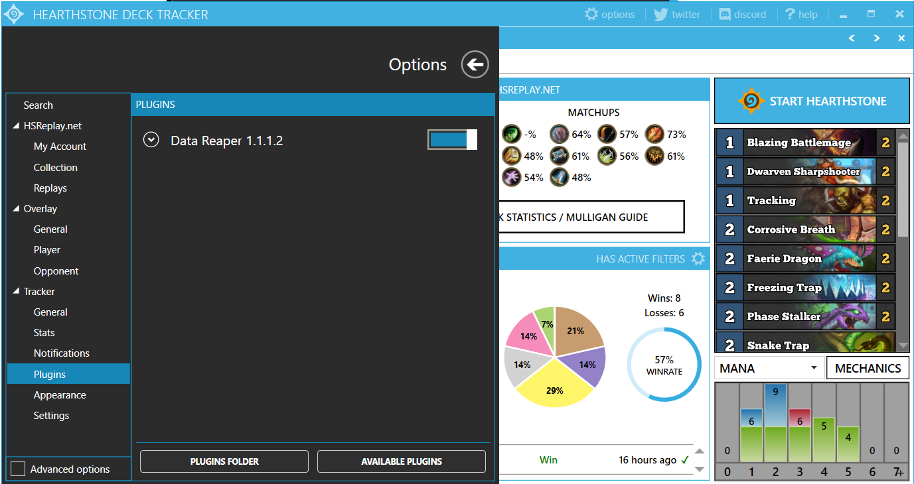Collapse the Overlay tree section
This screenshot has width=914, height=484.
[16, 209]
